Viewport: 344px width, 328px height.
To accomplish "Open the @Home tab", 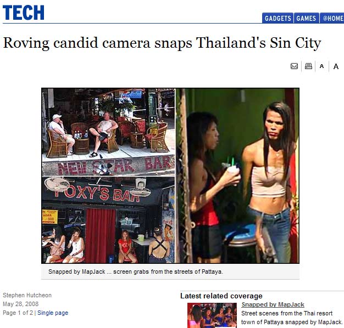I will (332, 18).
